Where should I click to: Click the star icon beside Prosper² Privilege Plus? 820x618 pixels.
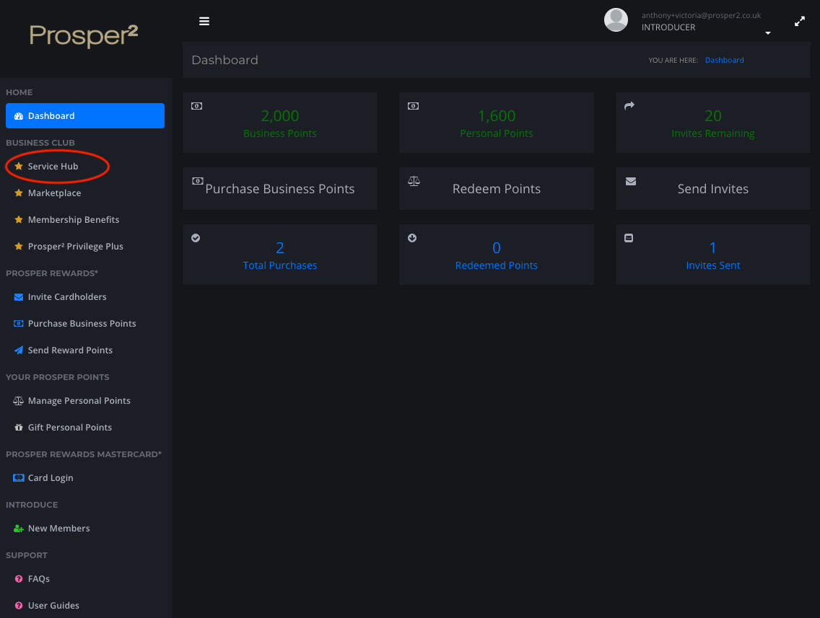pyautogui.click(x=18, y=246)
